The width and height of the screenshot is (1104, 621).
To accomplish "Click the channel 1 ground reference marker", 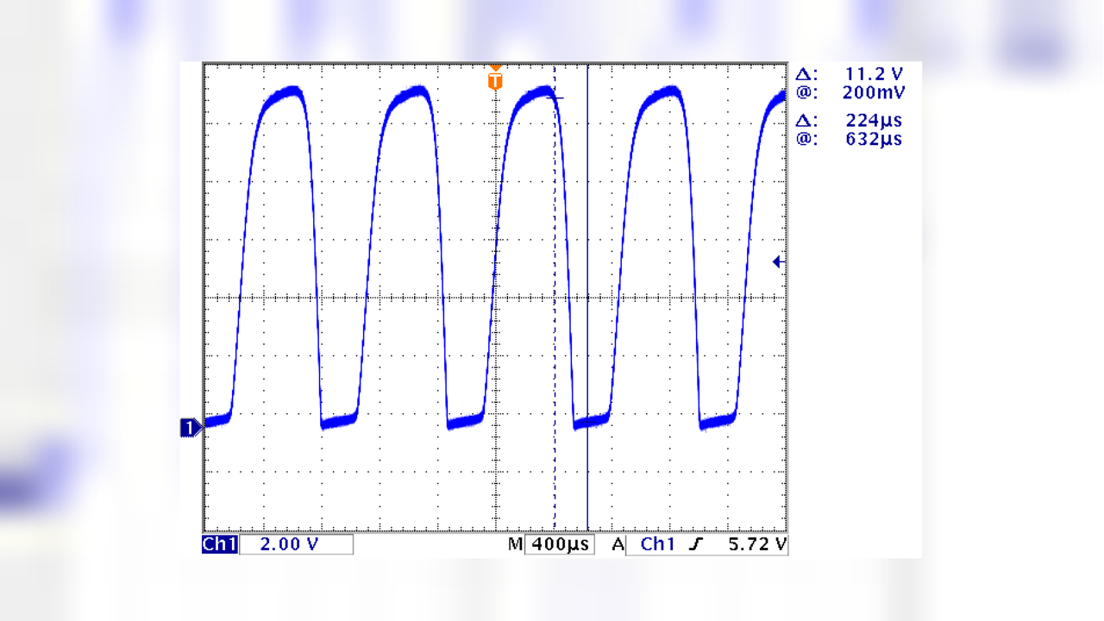I will click(191, 427).
